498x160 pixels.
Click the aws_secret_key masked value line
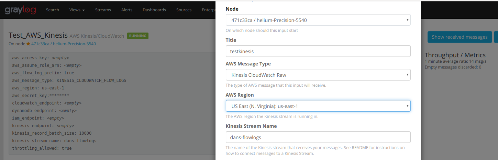point(41,96)
